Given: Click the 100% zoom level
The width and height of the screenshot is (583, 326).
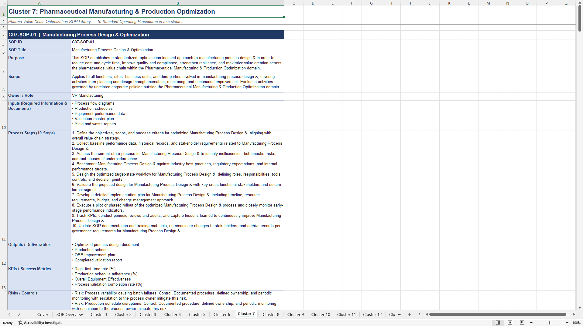Looking at the screenshot, I should [x=576, y=323].
